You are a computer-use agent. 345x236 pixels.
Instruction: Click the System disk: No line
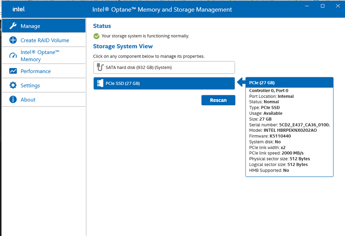coord(265,142)
